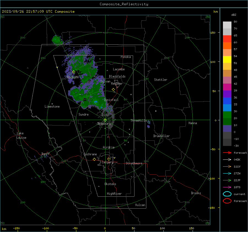Click the yellow radar-center diamond above Didsbury
Viewport: 248px width, 232px height.
[x=105, y=120]
